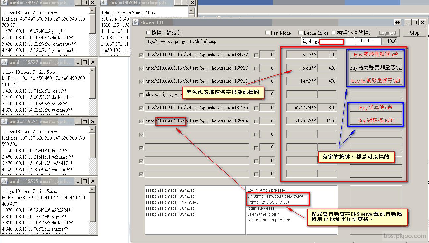The image size is (429, 243).
Task: Enable the 模擬(不真的標) checkbox
Action: point(334,33)
